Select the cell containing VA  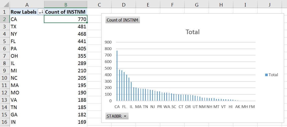pyautogui.click(x=27, y=100)
